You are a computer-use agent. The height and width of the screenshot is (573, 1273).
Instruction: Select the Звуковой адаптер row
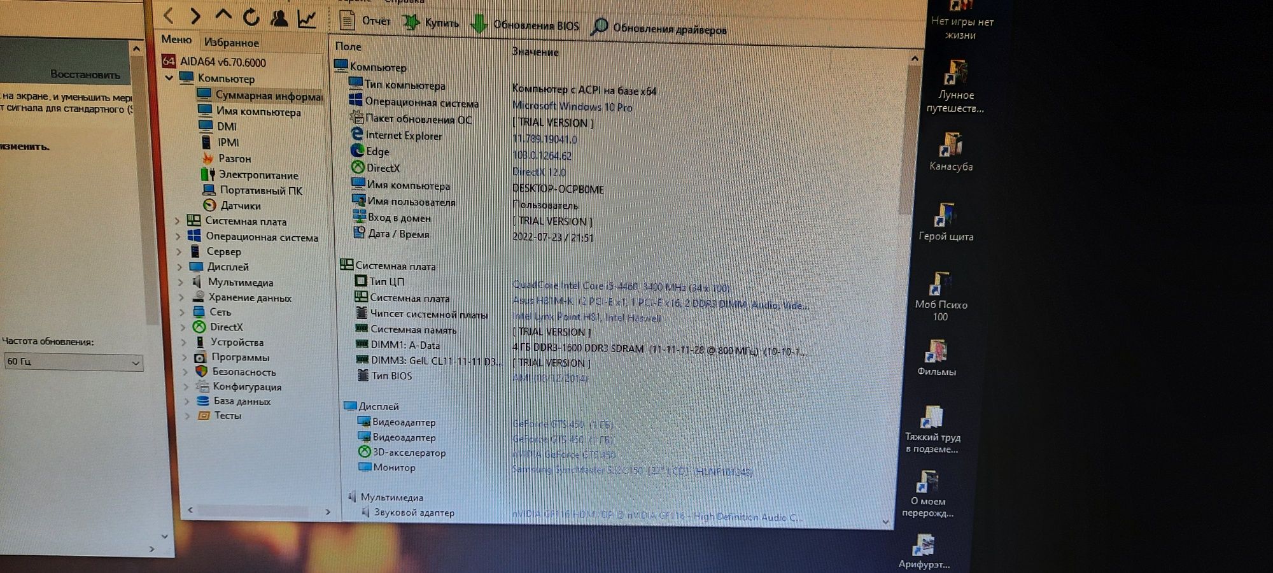408,513
